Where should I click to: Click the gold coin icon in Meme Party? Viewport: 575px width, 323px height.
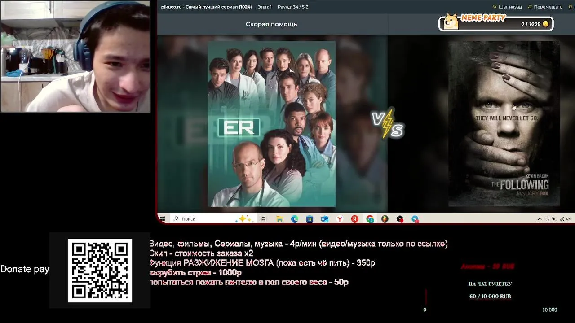click(x=546, y=24)
